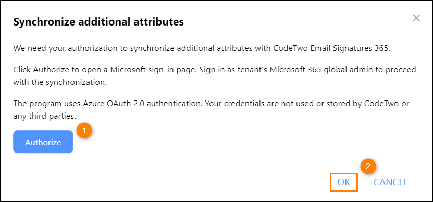Screen dimensions: 433x202
Task: Click the 'any third parties.' line
Action: [x=44, y=116]
